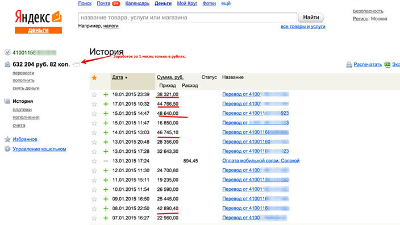Click the деньги orange banner under logo
This screenshot has height=225, width=400.
click(x=38, y=30)
